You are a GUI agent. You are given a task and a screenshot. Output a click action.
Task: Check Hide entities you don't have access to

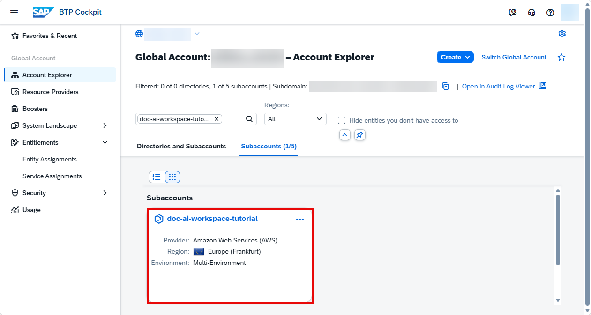coord(342,120)
